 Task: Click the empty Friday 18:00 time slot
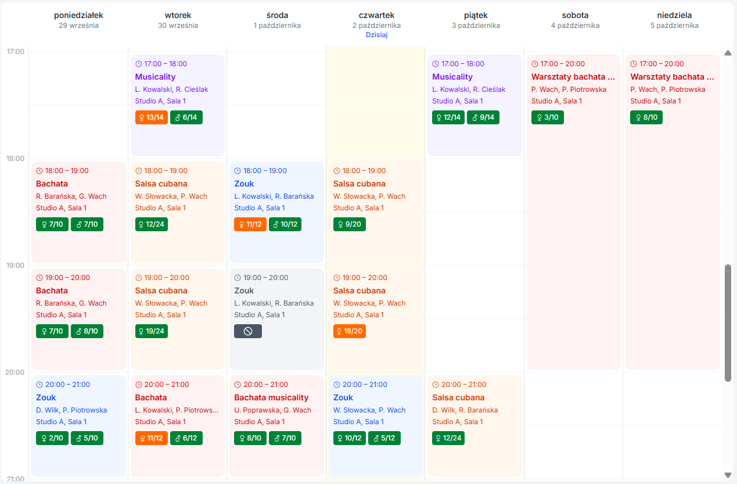pos(474,185)
